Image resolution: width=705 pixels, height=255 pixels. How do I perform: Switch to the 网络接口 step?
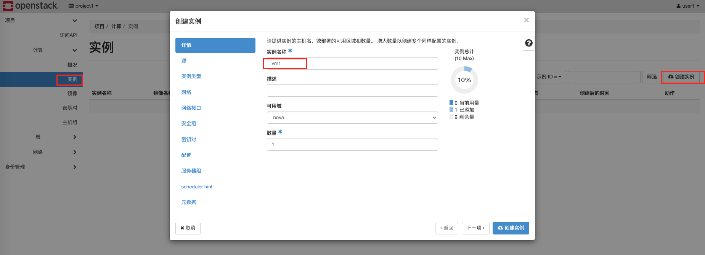tap(191, 108)
